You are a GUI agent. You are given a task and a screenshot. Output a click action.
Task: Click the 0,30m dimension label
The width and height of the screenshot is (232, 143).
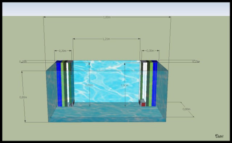[x=150, y=51]
